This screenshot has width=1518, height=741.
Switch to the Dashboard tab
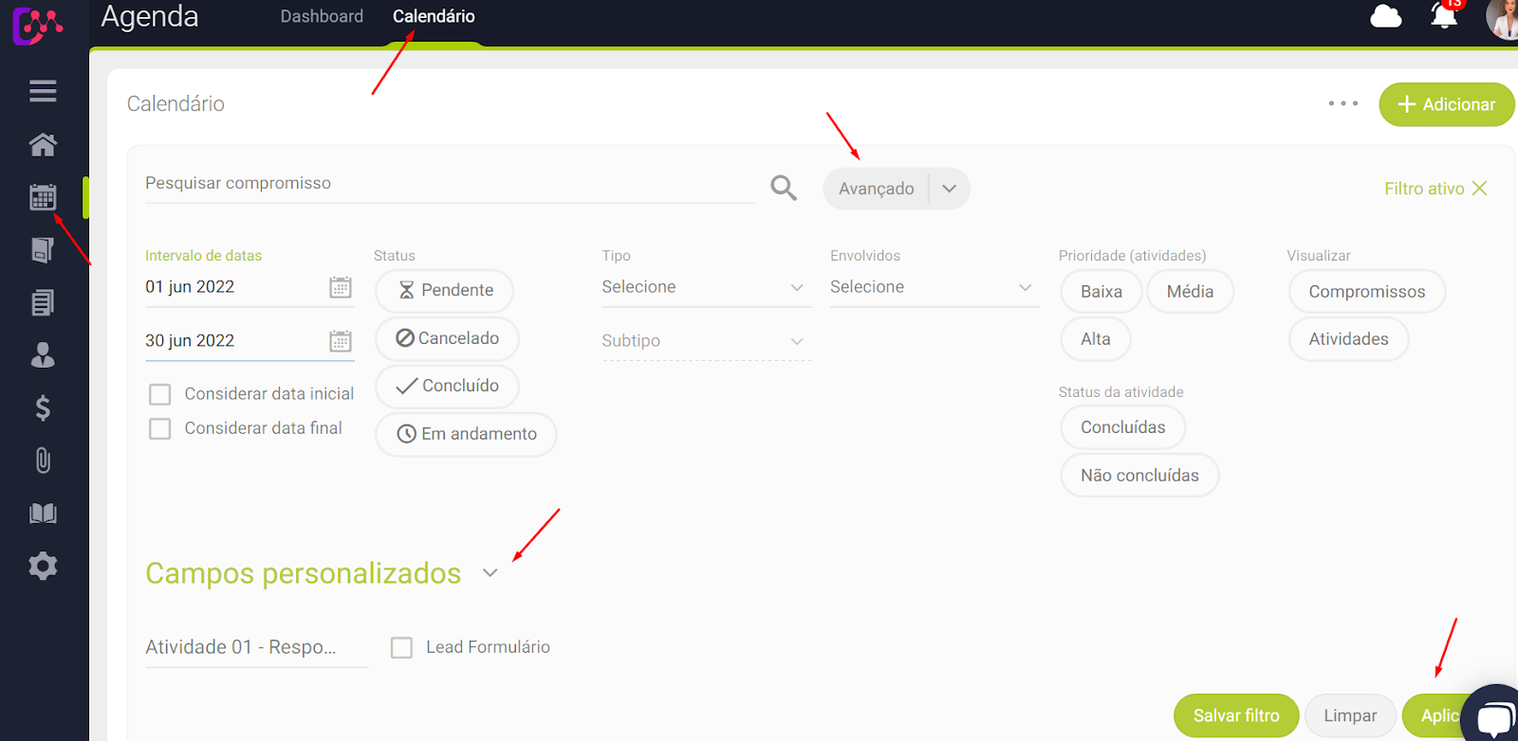(x=322, y=16)
